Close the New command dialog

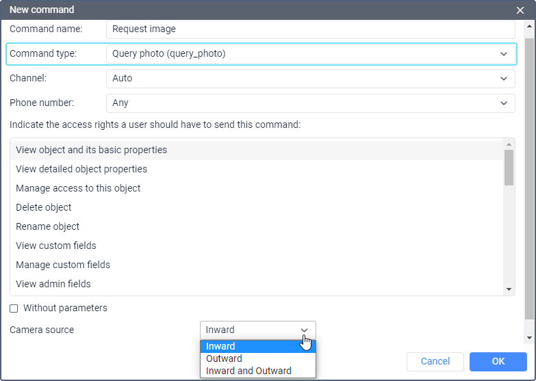(520, 10)
